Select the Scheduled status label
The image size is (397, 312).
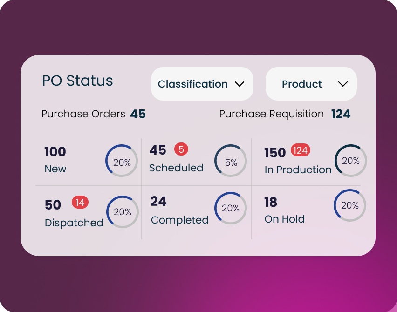pos(176,168)
